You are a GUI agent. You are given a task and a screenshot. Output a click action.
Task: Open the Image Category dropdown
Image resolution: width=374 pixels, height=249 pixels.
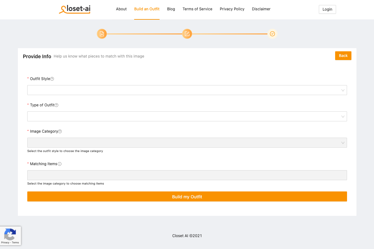(x=187, y=143)
